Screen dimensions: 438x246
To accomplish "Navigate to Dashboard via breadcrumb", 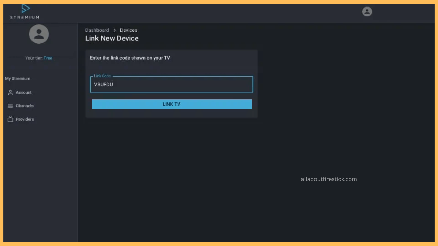I will click(97, 30).
